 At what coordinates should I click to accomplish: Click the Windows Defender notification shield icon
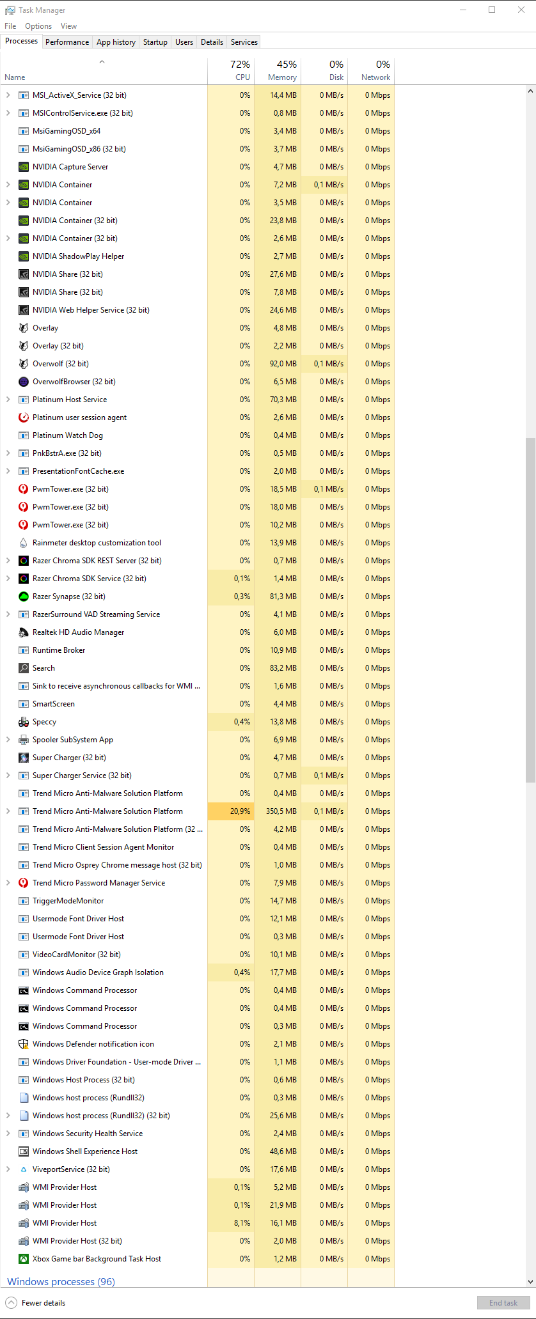point(24,1044)
